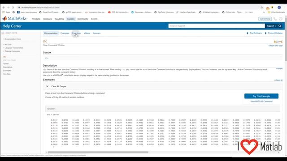This screenshot has height=161, width=287.
Task: Go to Entering Commands in sidebar
Action: [12, 51]
